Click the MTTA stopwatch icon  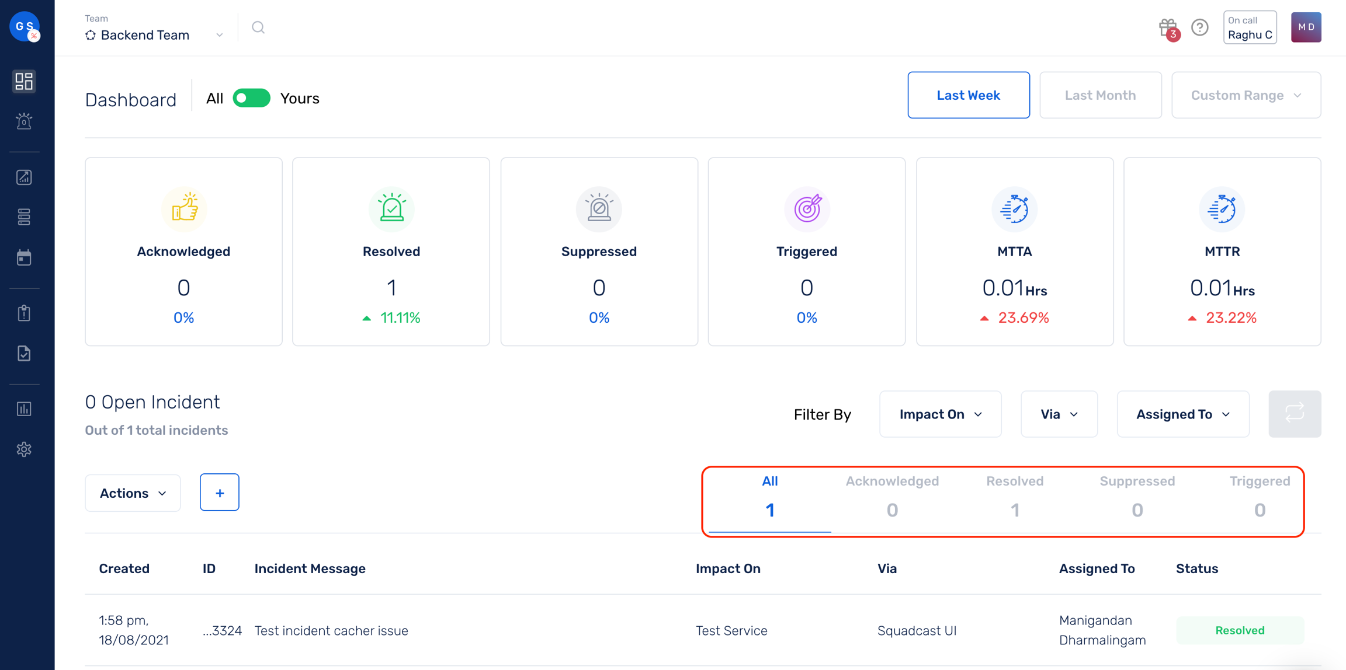click(x=1015, y=208)
